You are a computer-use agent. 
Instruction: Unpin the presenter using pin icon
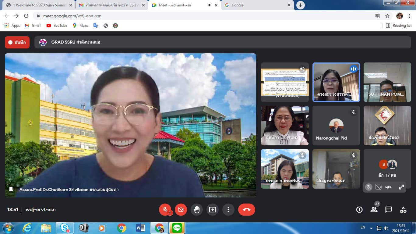[x=11, y=190]
